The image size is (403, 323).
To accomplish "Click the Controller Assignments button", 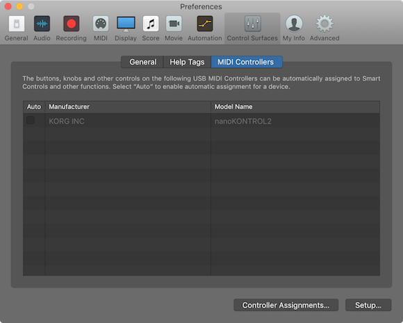I will pos(286,305).
